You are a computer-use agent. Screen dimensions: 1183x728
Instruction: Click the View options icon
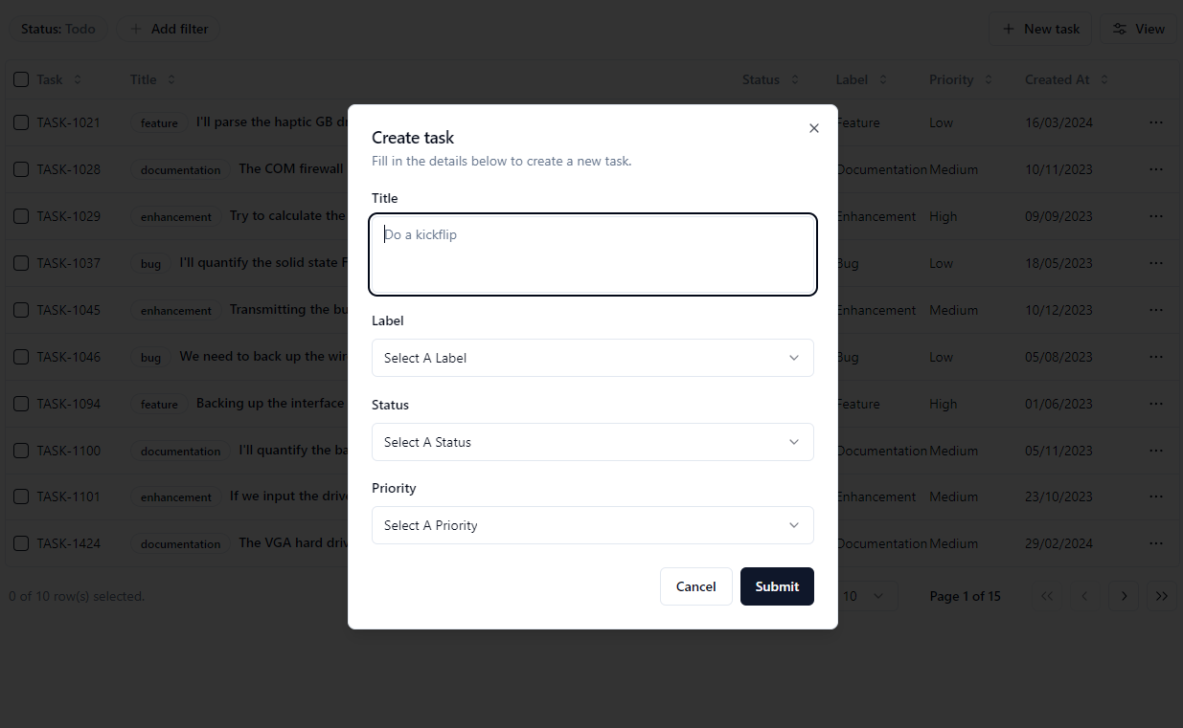(1121, 29)
